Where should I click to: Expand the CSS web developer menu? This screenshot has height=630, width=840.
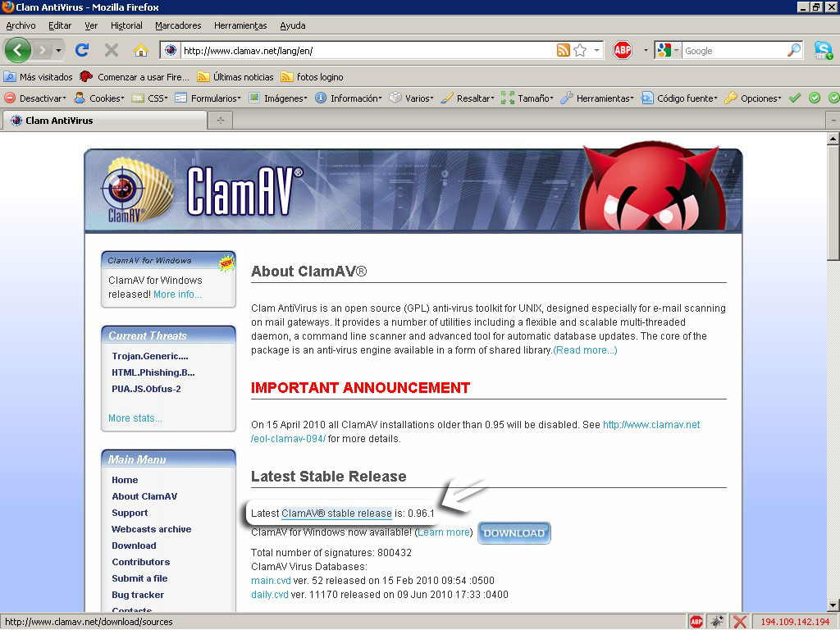coord(150,98)
